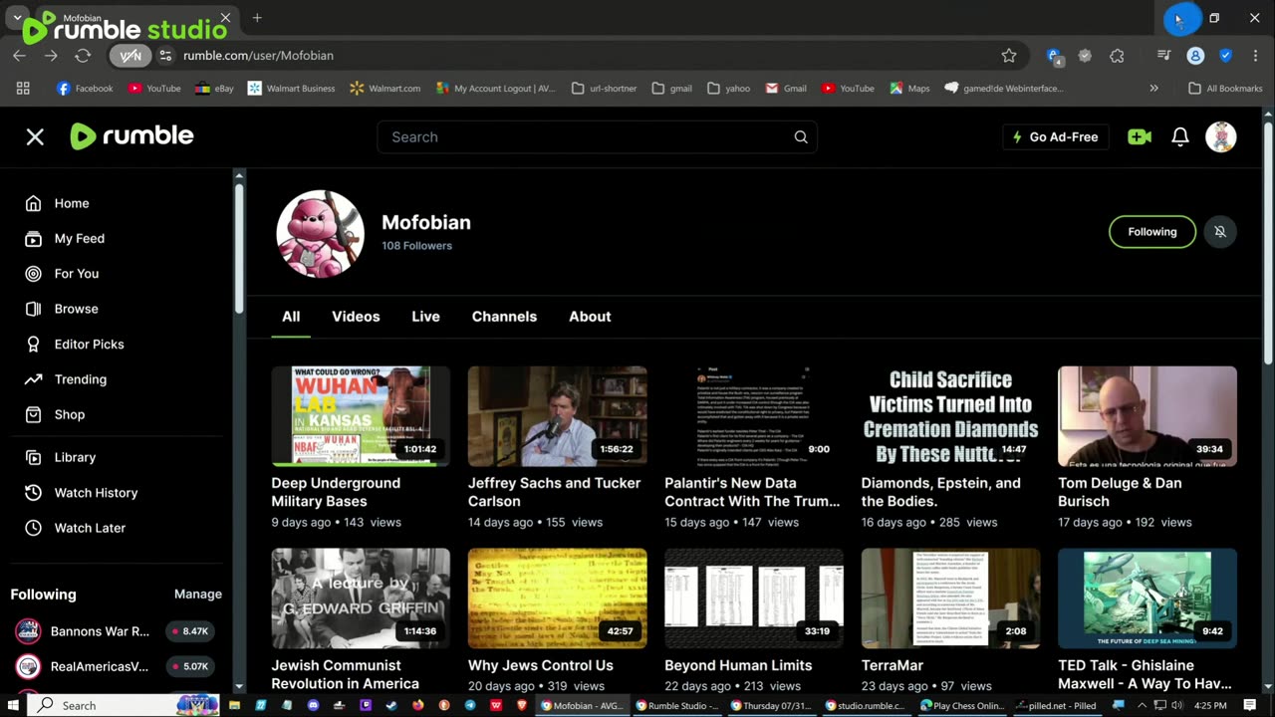The height and width of the screenshot is (717, 1275).
Task: Open the Tom Deluge & Dan Burisch thumbnail
Action: pyautogui.click(x=1147, y=416)
